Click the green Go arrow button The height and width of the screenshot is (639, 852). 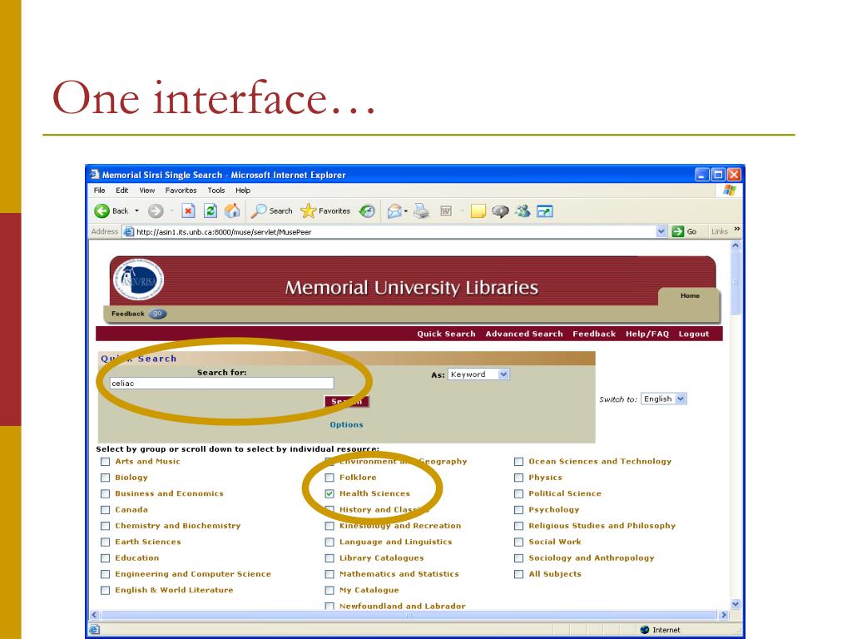[x=677, y=231]
